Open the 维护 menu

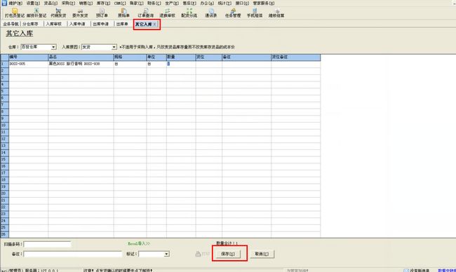(x=15, y=4)
